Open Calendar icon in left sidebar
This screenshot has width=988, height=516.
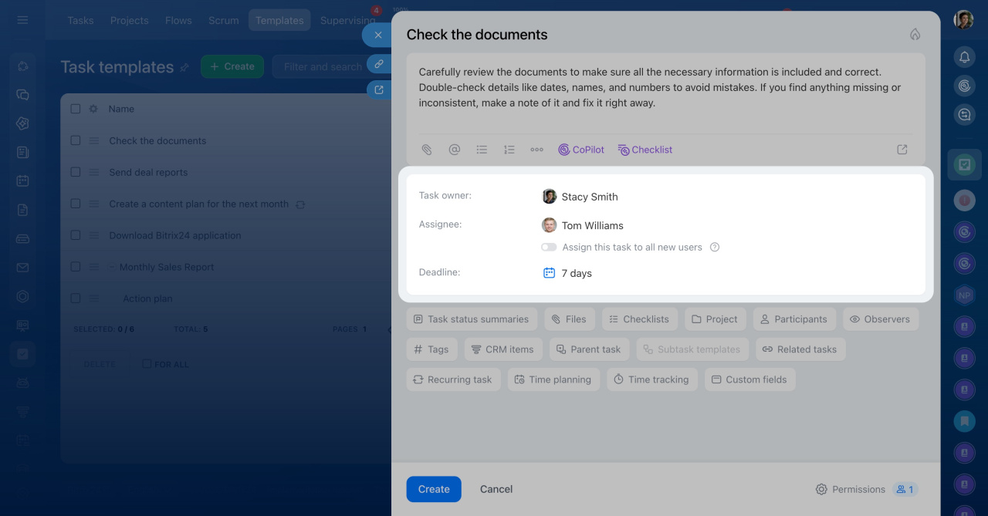click(x=22, y=181)
